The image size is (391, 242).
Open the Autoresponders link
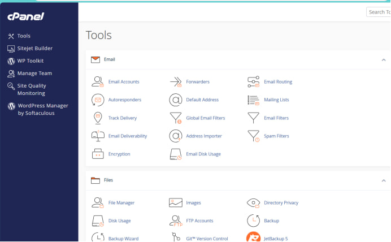(x=125, y=100)
